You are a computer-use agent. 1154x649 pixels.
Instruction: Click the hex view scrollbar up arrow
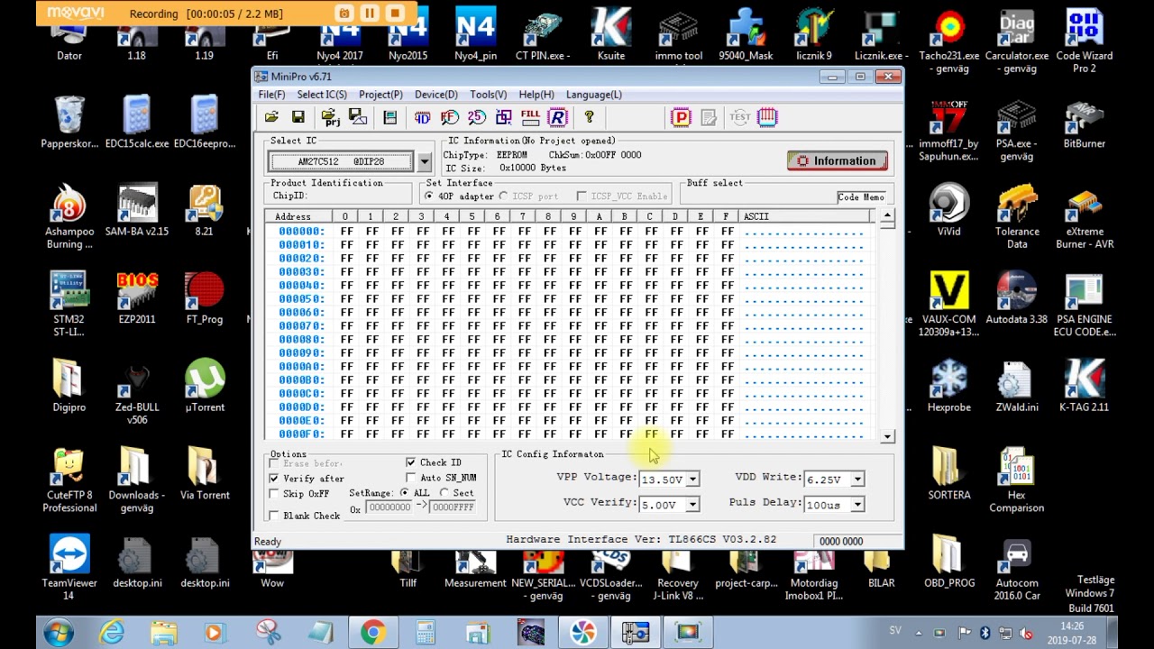887,215
